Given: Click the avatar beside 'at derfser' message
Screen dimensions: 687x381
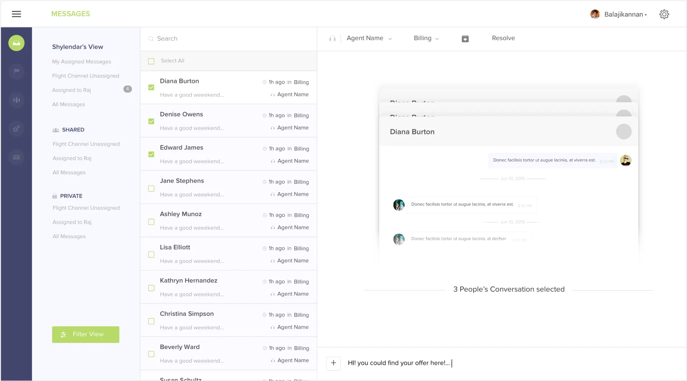Looking at the screenshot, I should click(x=399, y=239).
